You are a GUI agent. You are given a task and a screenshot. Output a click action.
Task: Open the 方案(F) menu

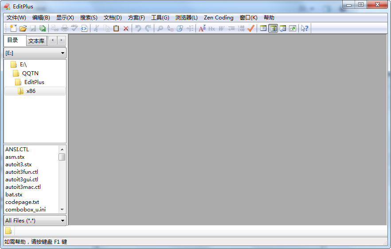(x=137, y=18)
